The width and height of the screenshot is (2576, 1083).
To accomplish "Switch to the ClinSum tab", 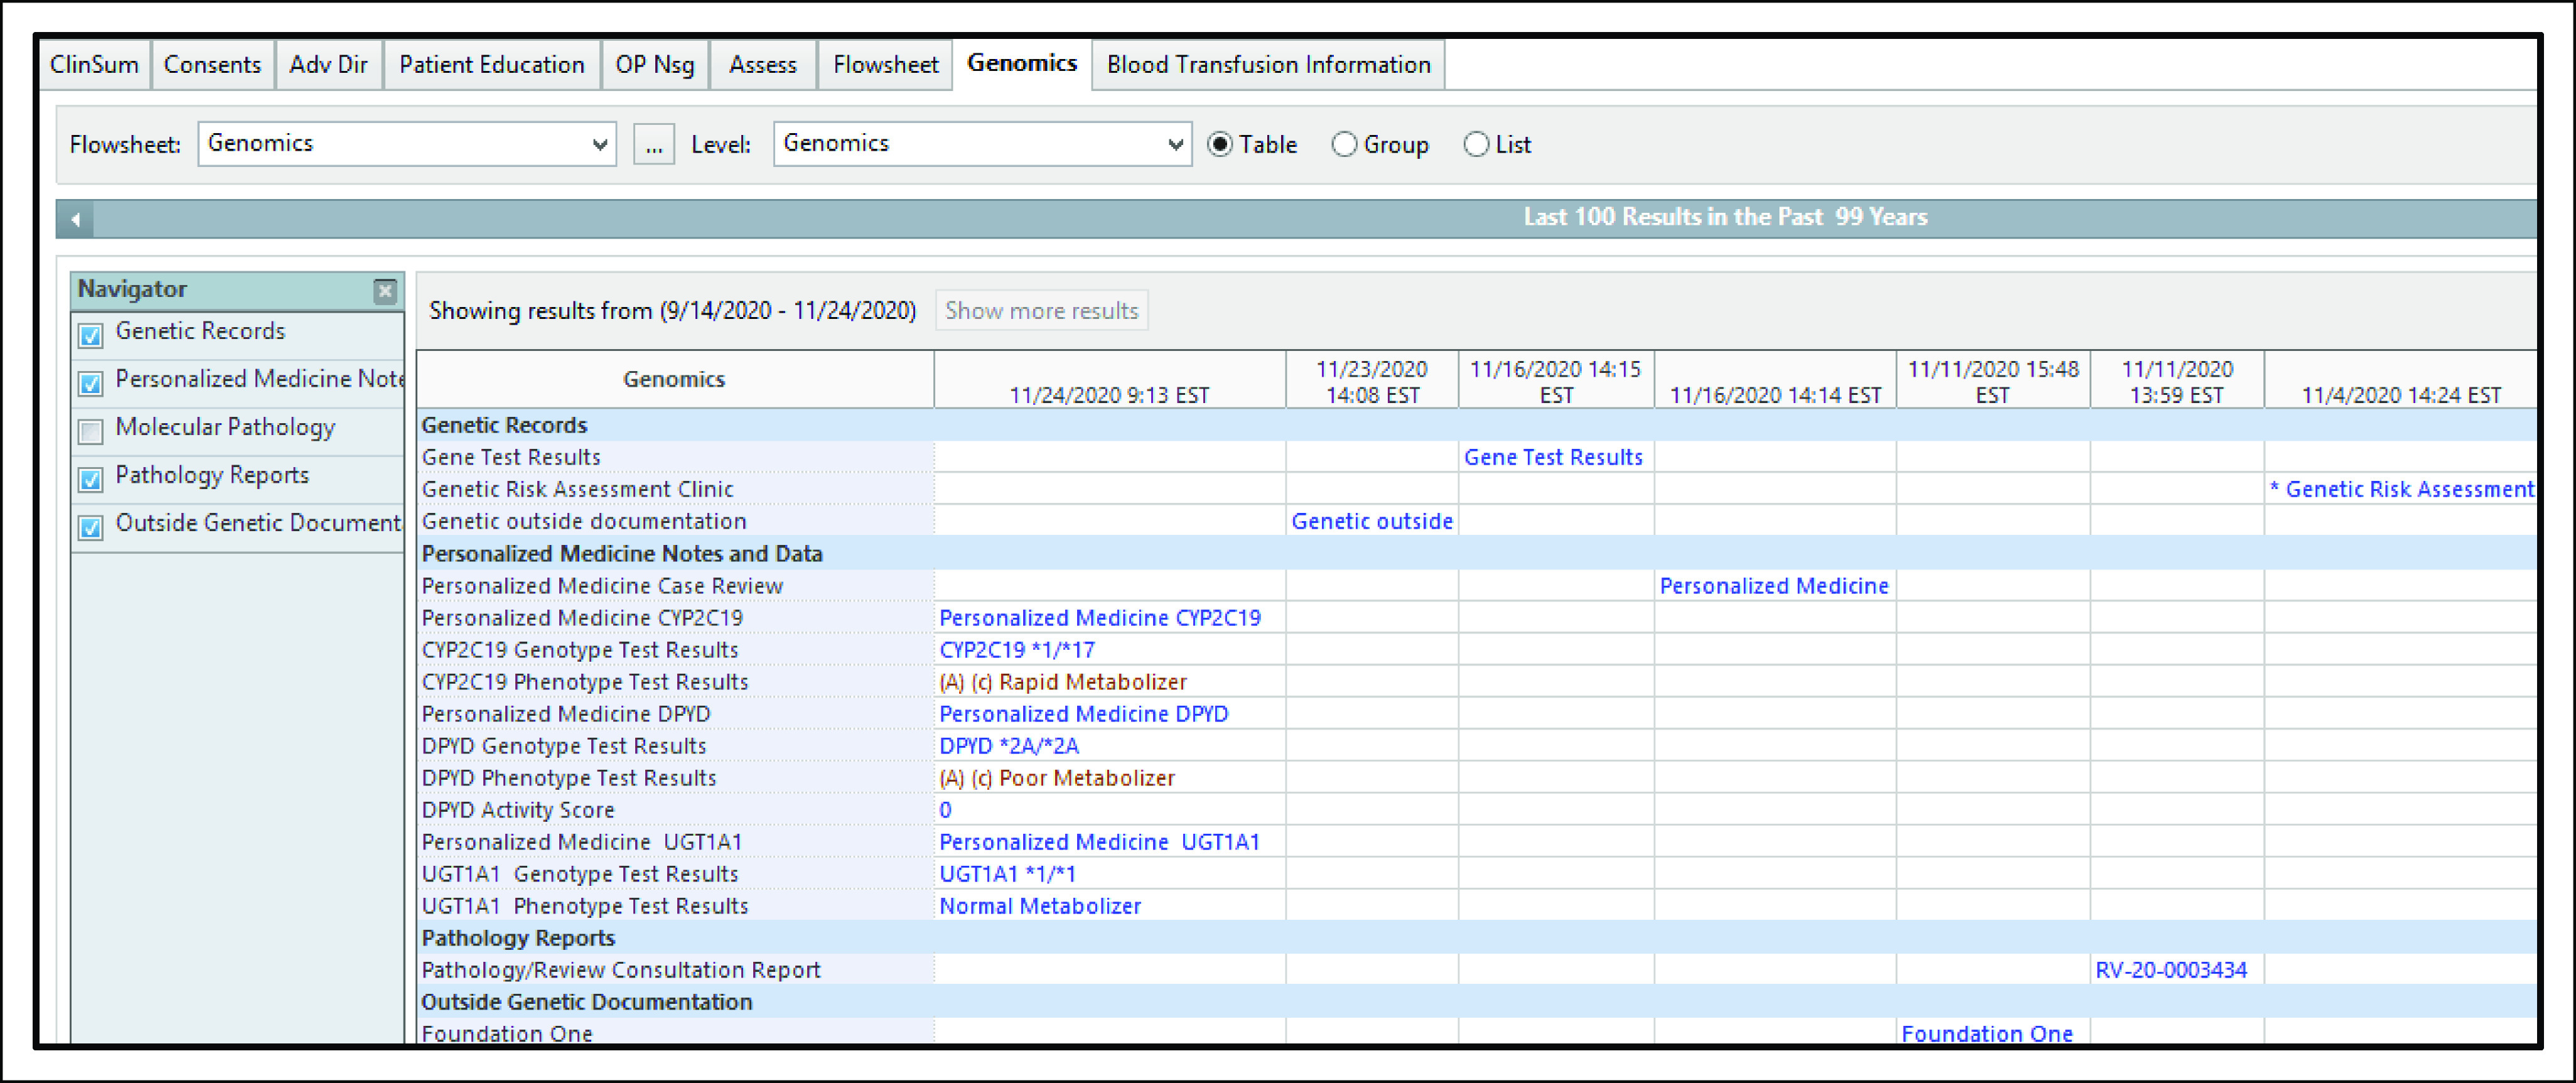I will click(x=94, y=65).
